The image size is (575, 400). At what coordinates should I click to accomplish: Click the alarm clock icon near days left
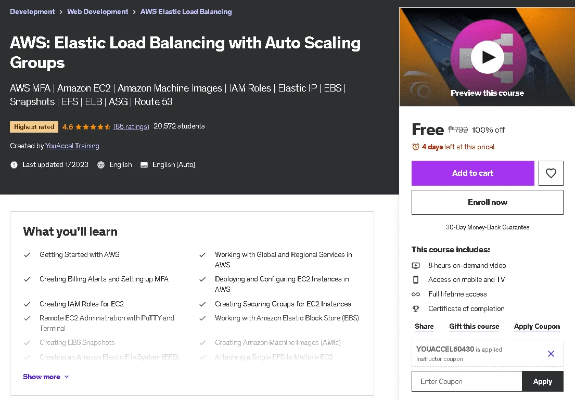coord(415,147)
